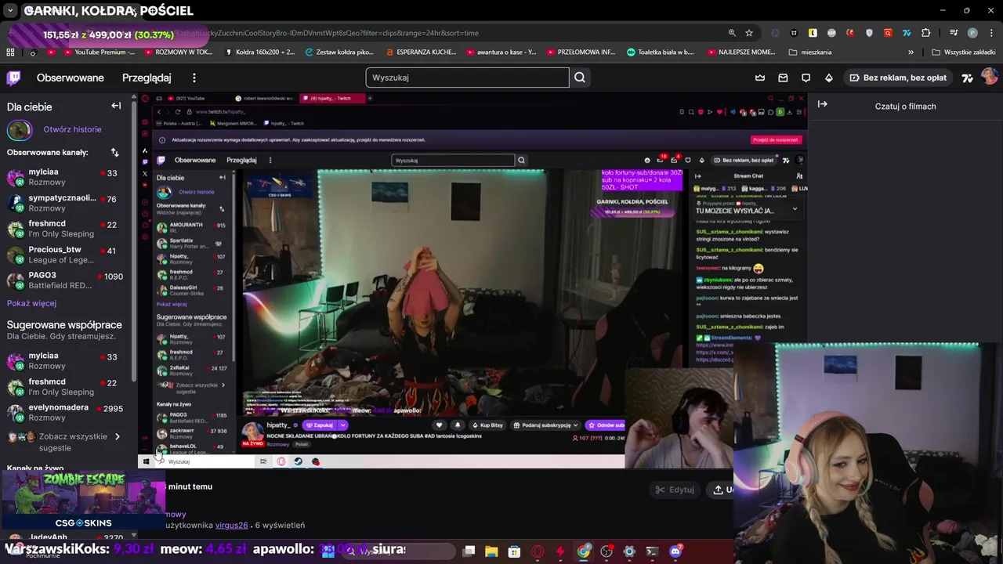Click Zestaw kołdra piko bookmark

pos(339,52)
